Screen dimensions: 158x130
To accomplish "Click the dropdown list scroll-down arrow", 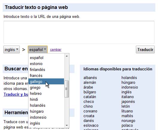I will coord(67,125).
